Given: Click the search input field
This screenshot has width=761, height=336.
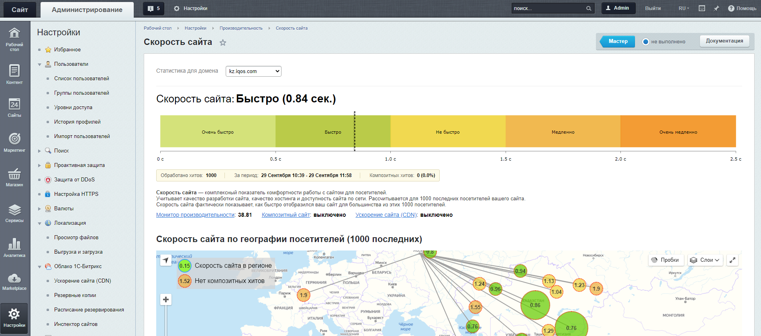Looking at the screenshot, I should 548,8.
